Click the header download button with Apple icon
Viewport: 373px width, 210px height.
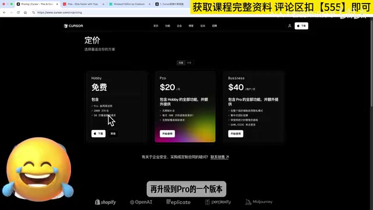pyautogui.click(x=301, y=26)
